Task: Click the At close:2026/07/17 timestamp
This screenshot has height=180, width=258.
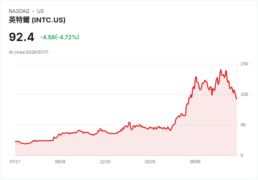Action: click(x=29, y=52)
